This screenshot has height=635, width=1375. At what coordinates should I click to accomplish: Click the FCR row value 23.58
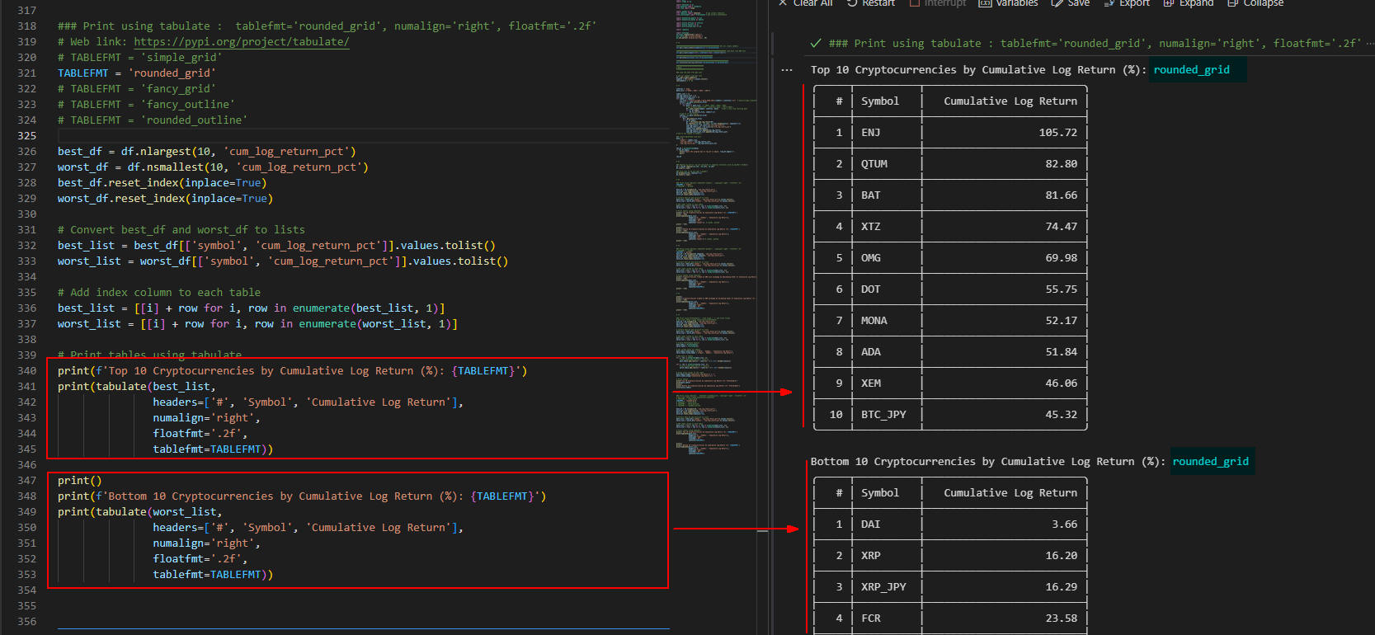1061,619
